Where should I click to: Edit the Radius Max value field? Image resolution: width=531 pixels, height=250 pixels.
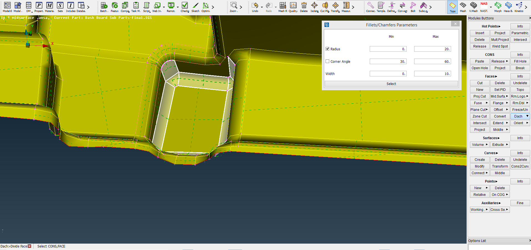click(x=432, y=49)
